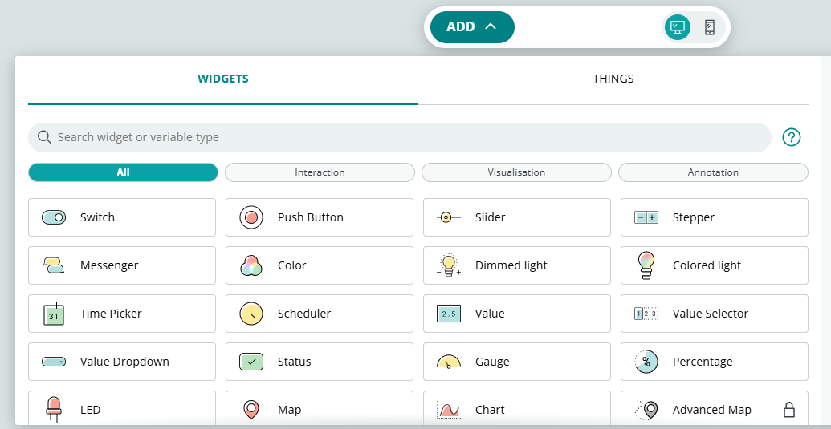
Task: Open the help question mark icon
Action: coord(792,137)
